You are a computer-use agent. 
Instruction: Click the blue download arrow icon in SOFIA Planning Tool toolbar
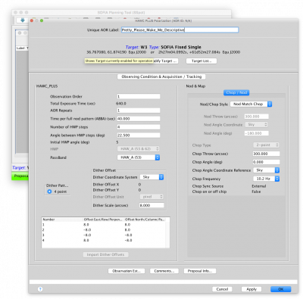pyautogui.click(x=23, y=20)
